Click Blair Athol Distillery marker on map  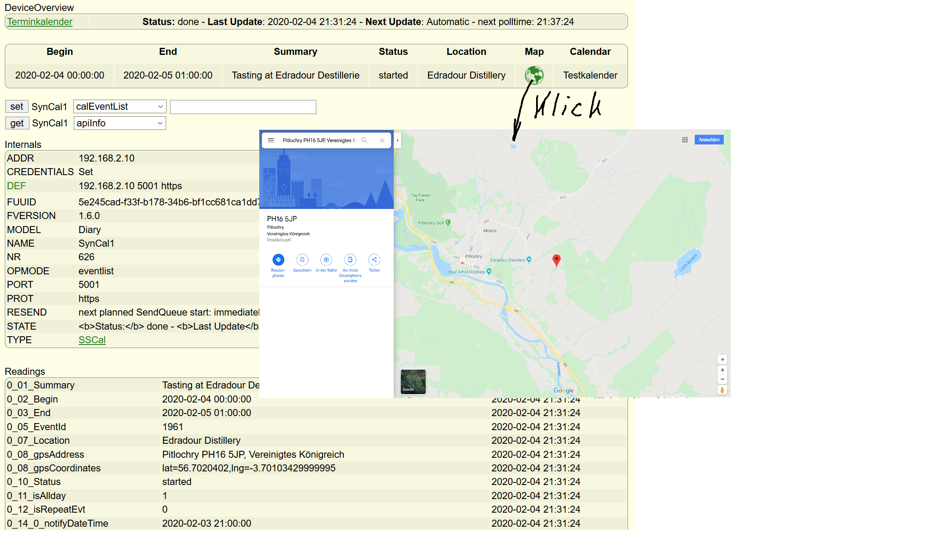489,272
